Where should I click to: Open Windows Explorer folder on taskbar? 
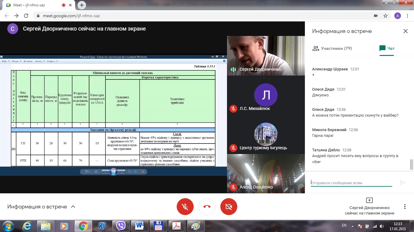[x=46, y=226]
